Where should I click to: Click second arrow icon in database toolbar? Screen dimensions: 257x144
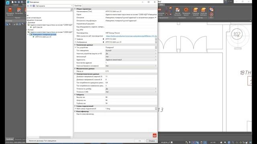(x=31, y=6)
